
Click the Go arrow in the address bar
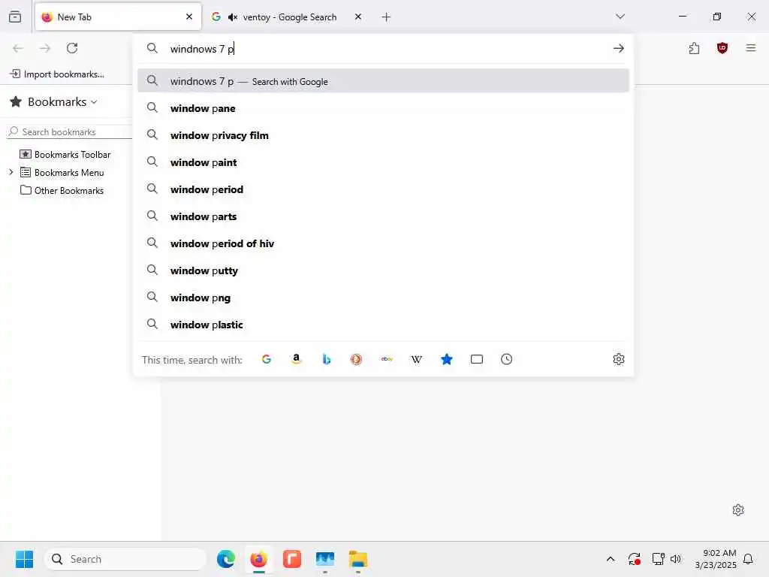pyautogui.click(x=619, y=48)
